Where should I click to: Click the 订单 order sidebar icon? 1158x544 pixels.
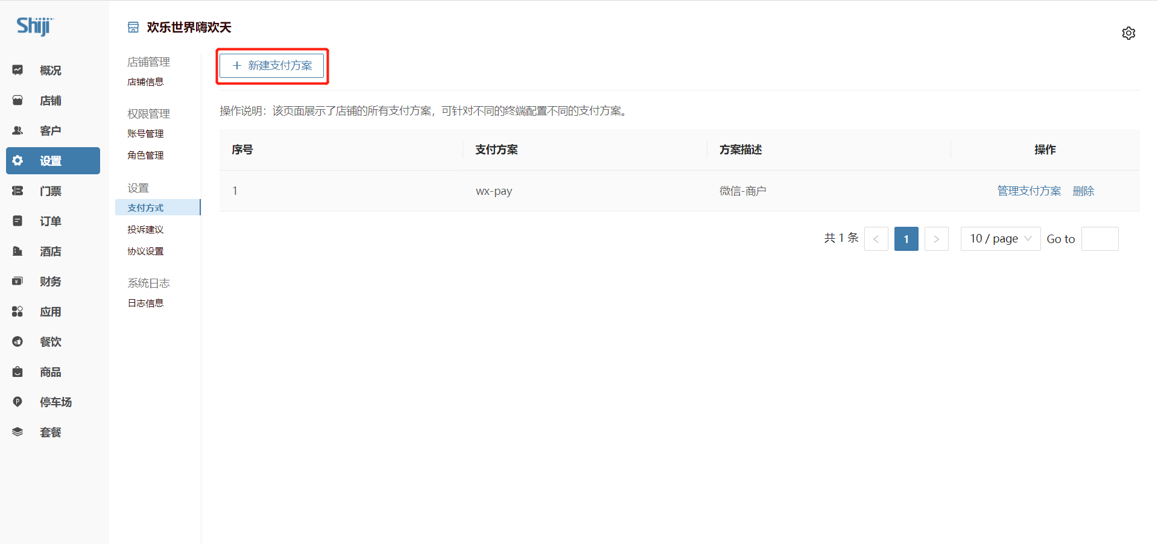coord(17,221)
